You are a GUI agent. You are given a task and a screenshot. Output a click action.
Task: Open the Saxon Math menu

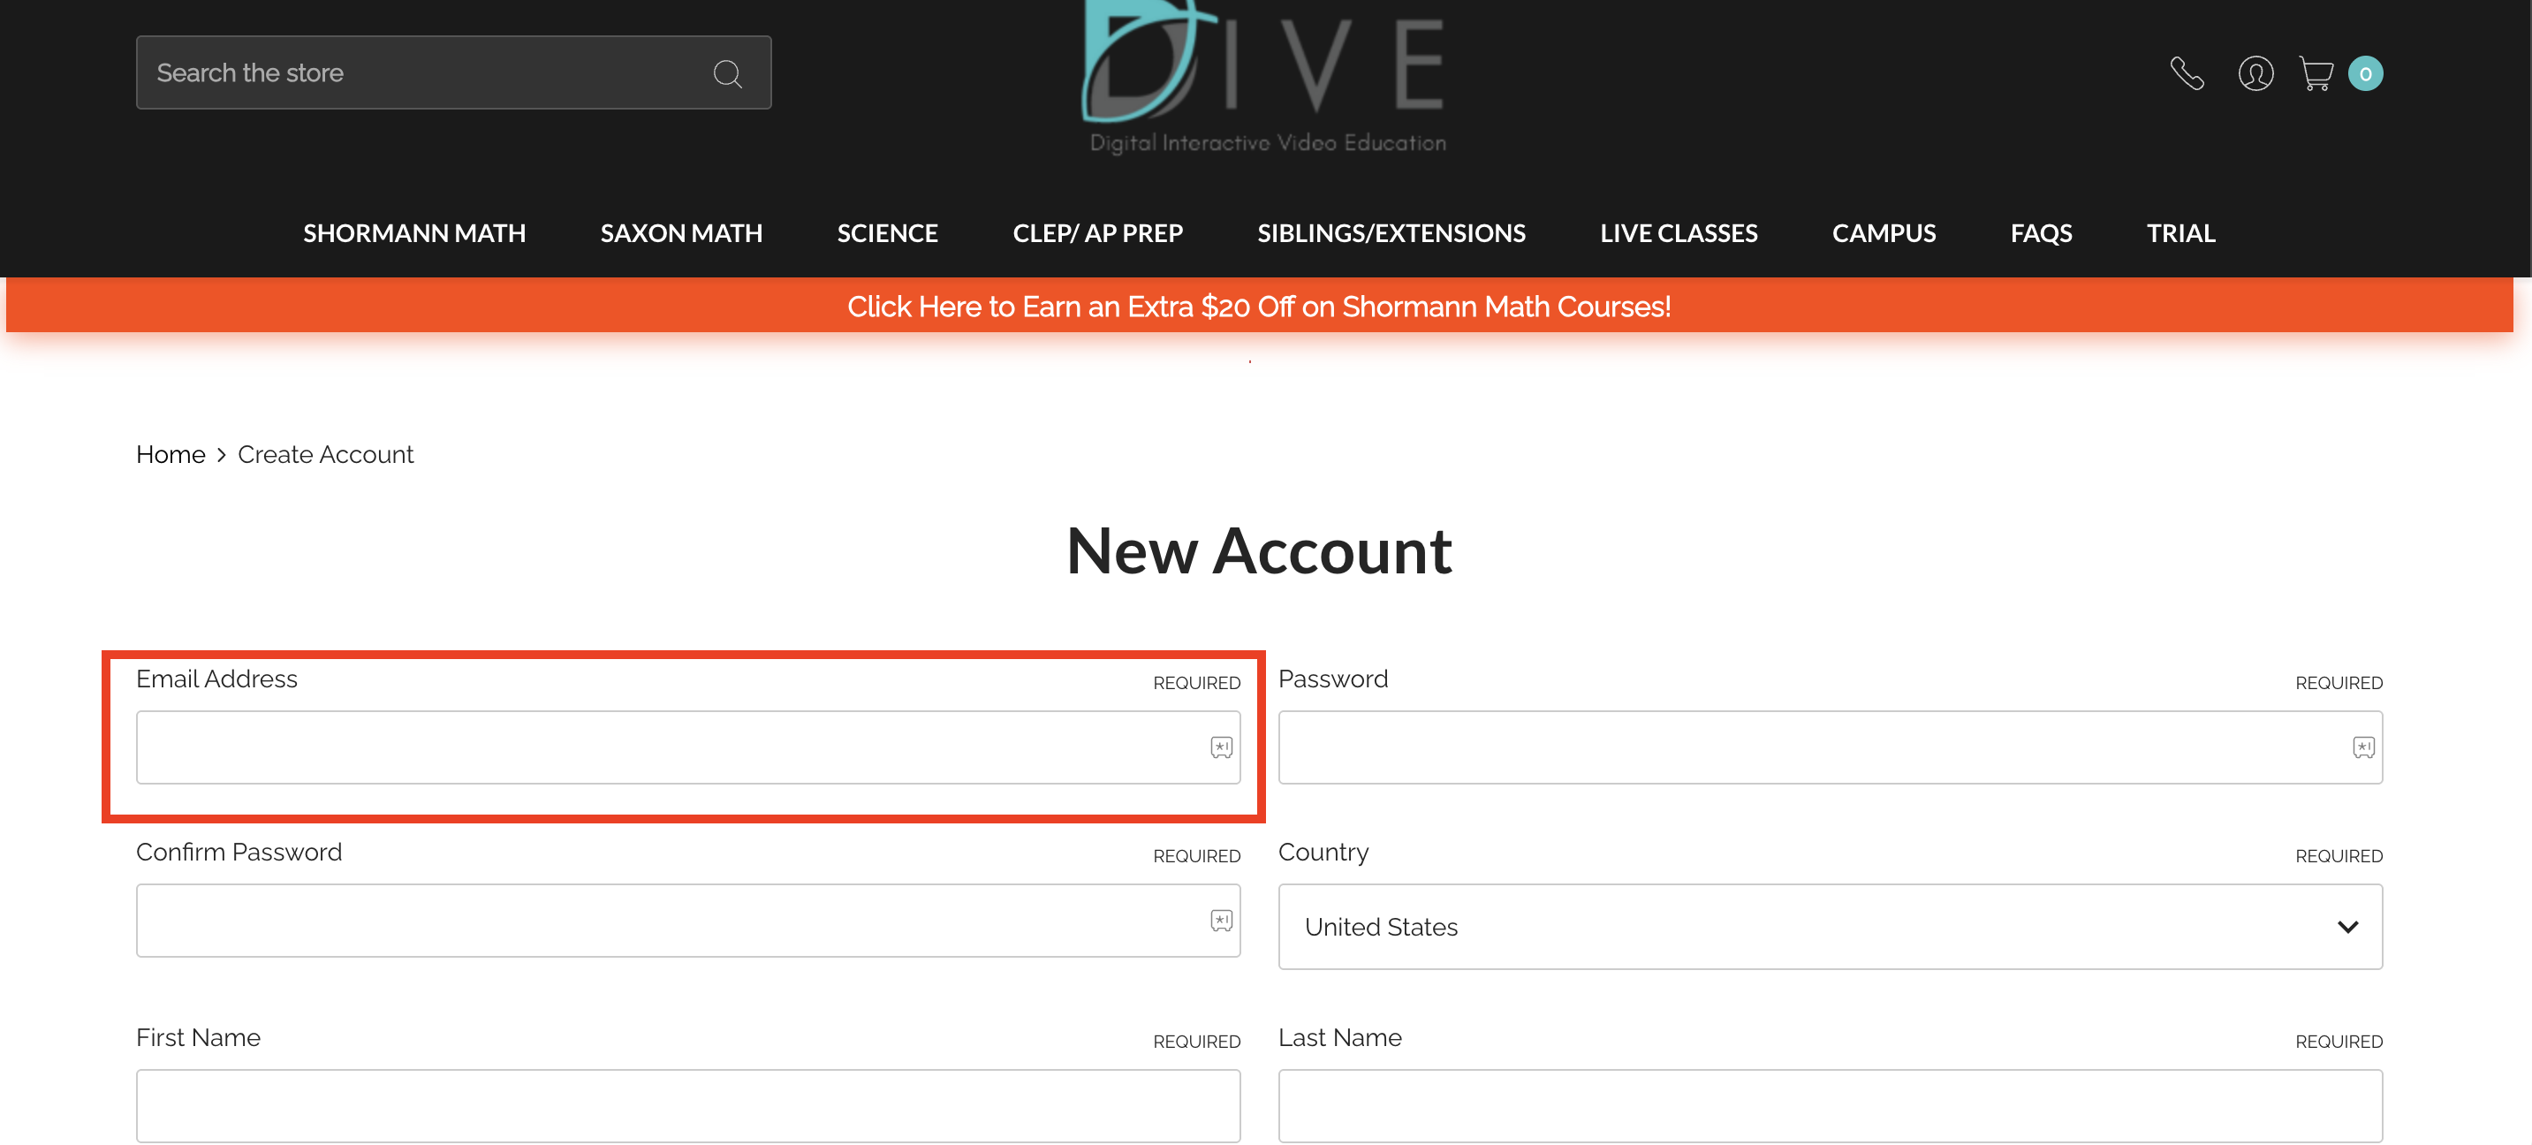(681, 233)
